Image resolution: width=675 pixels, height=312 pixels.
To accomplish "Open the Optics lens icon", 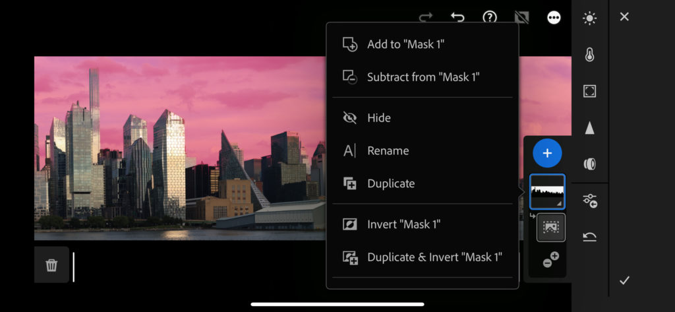I will (590, 164).
